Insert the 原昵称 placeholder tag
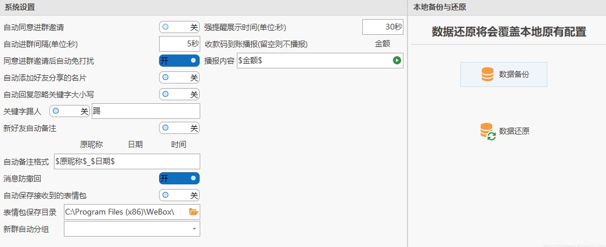Viewport: 606px width, 247px height. coord(91,145)
